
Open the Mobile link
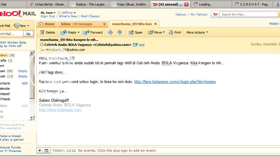(x=273, y=24)
